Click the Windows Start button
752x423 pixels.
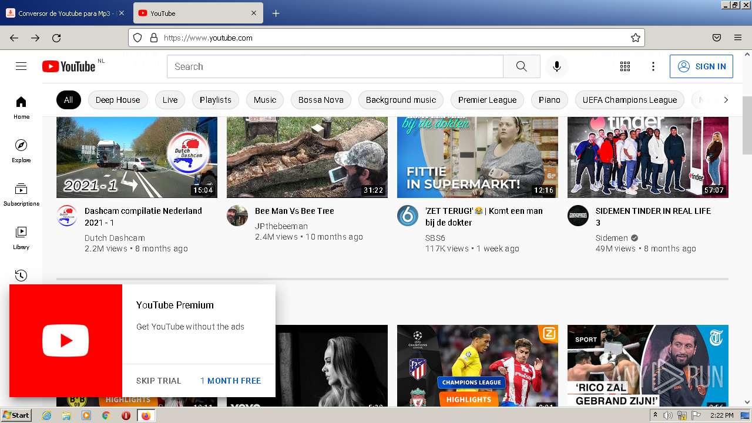click(x=16, y=415)
